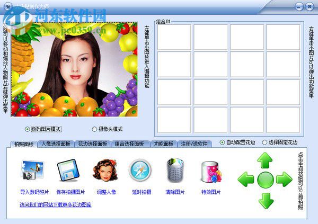
Task: Click the green left arrow
Action: click(246, 179)
